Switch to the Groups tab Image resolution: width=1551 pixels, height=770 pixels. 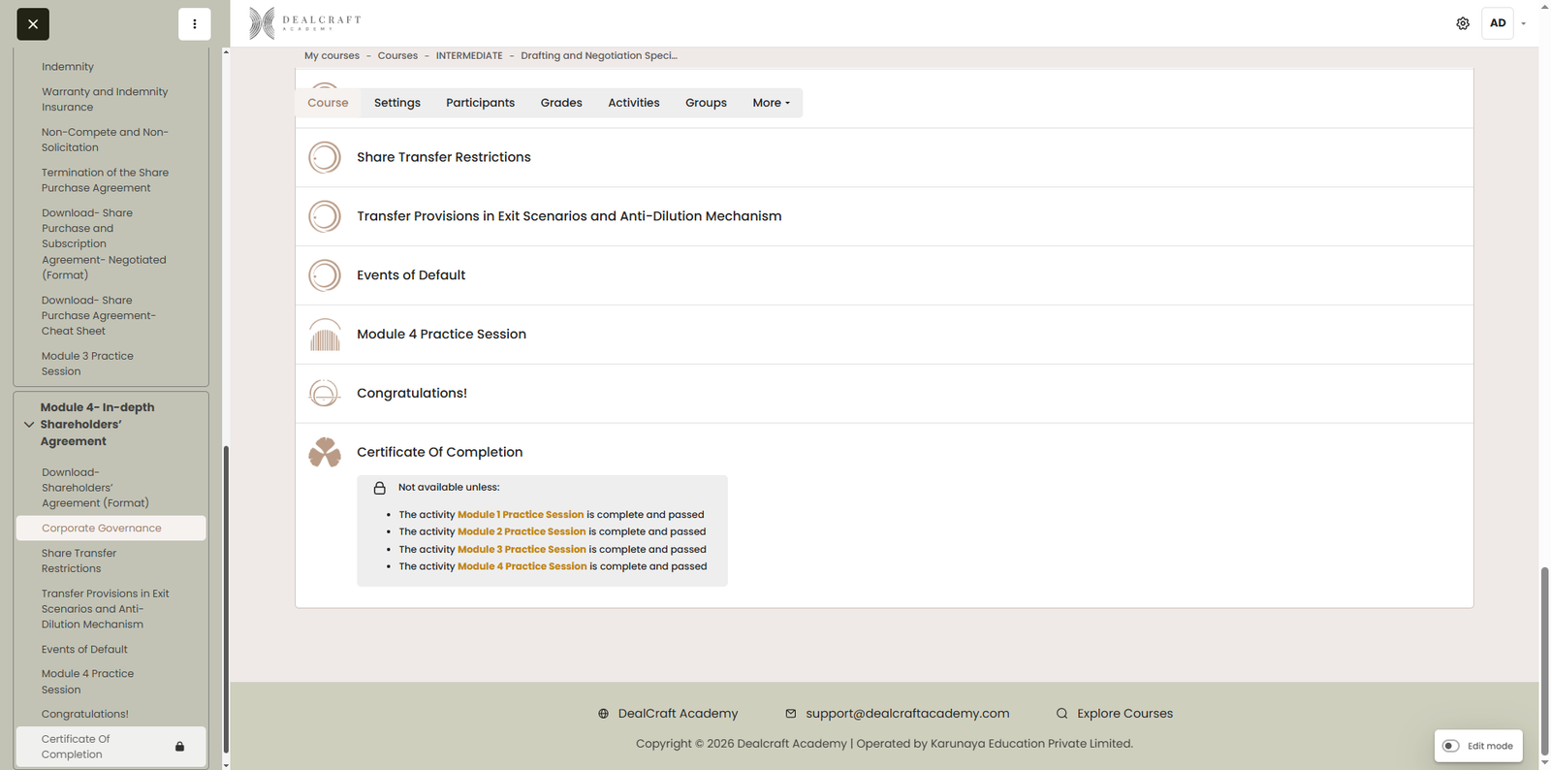706,103
